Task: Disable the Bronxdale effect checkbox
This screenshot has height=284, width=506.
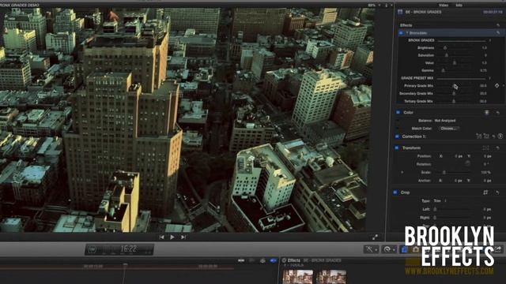Action: (x=401, y=33)
